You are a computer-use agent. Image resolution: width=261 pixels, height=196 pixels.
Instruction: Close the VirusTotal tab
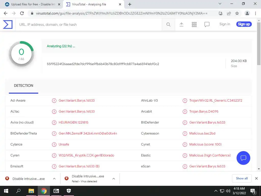pos(120,5)
